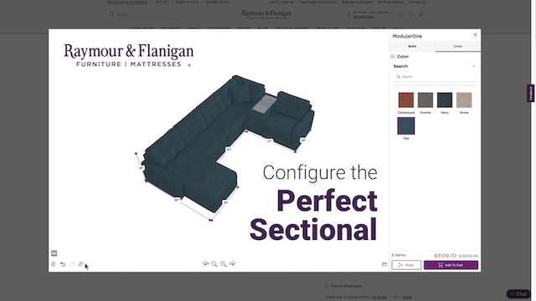Open the Outlet link in top bar
The image size is (536, 301).
coord(162,2)
